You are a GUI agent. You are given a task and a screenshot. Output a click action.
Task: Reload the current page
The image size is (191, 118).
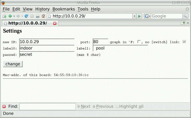click(26, 16)
